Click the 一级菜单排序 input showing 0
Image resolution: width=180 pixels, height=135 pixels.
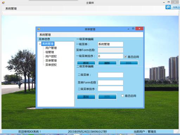(110, 56)
